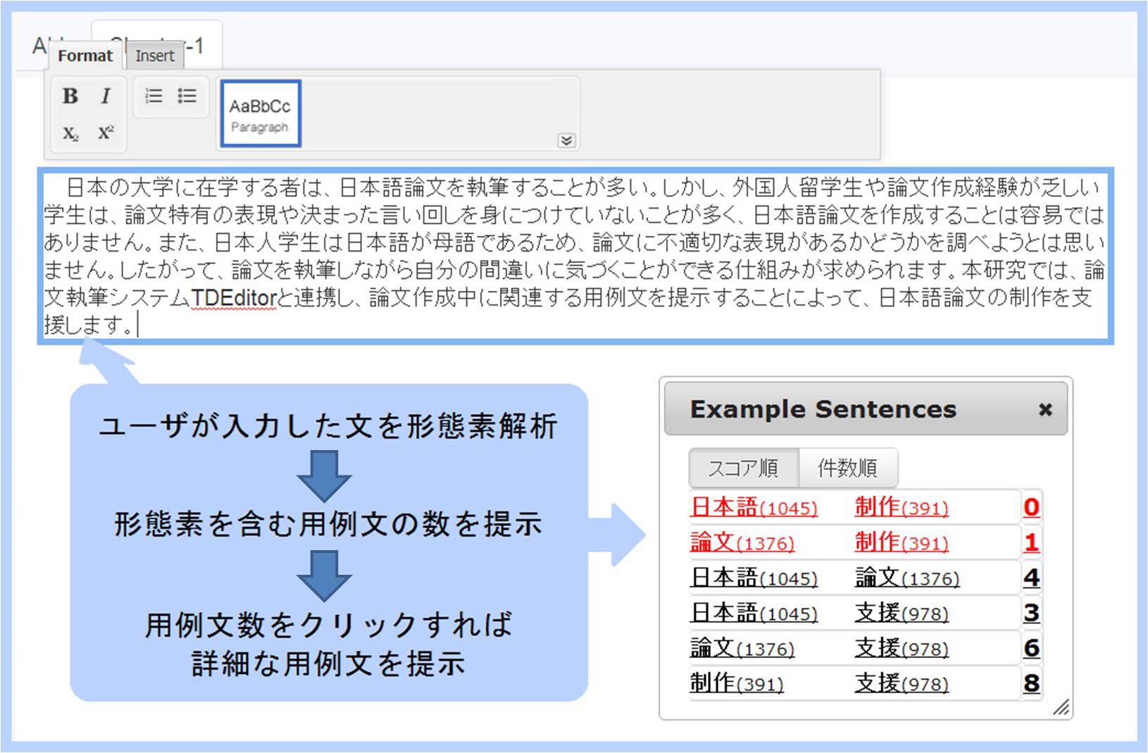
Task: Apply superscript formatting
Action: tap(106, 133)
